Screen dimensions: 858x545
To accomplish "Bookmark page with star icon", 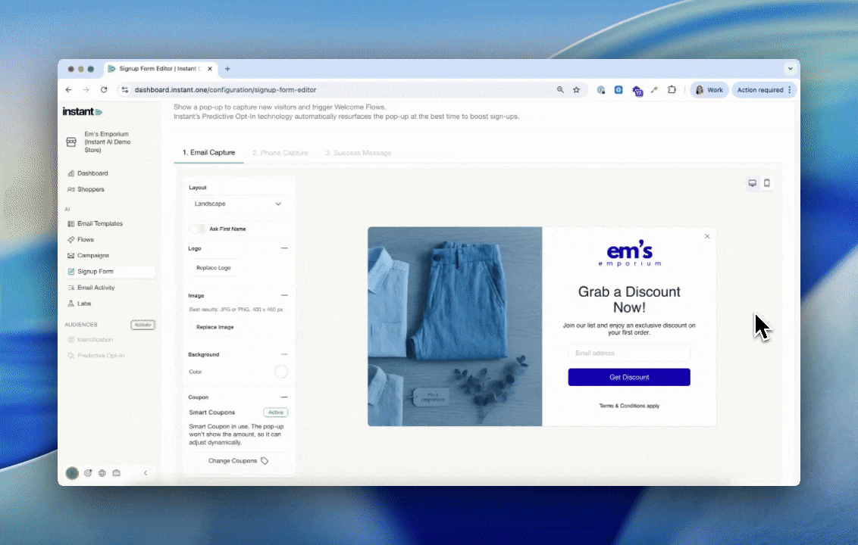I will click(x=576, y=89).
